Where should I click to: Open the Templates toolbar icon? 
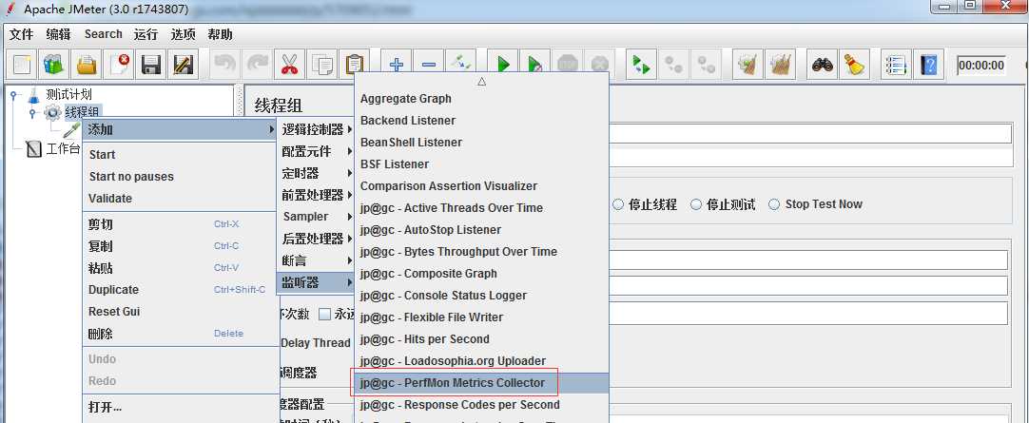coord(54,65)
